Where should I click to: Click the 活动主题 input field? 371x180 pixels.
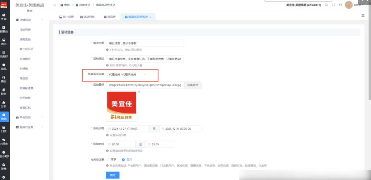click(x=145, y=43)
